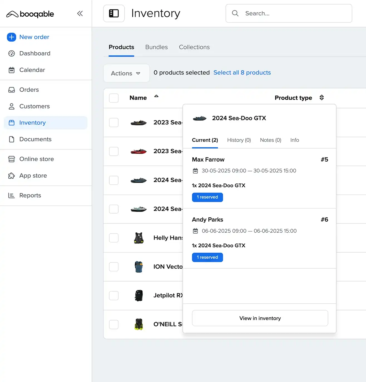Click the View in inventory button

260,318
